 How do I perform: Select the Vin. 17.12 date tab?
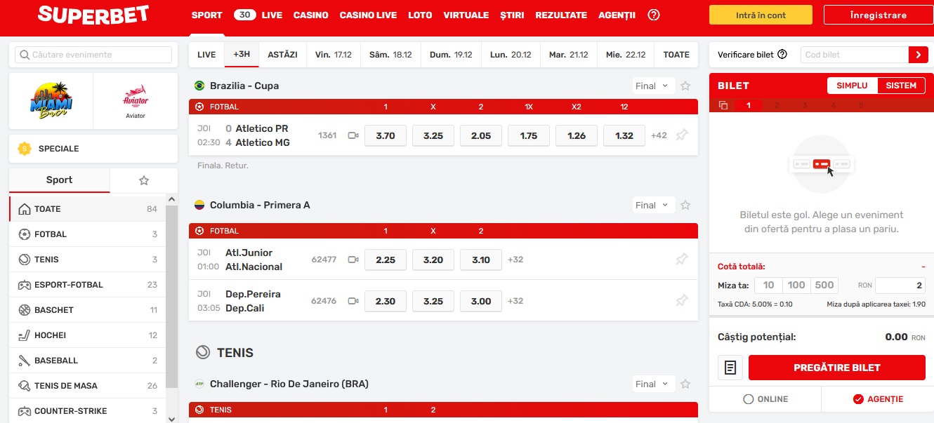pos(334,55)
